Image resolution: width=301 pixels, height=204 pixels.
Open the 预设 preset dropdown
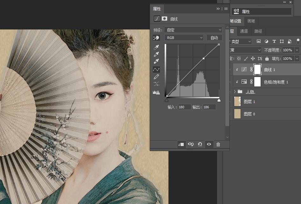[193, 30]
